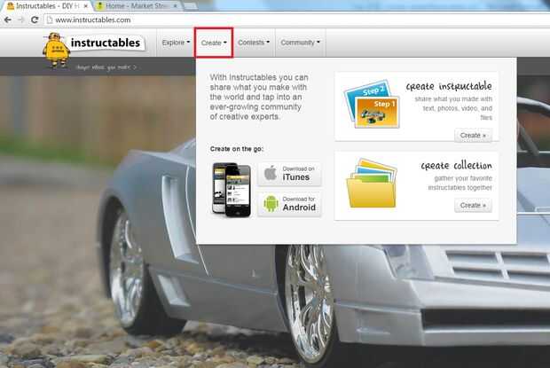Close the Instructables browser tab
The image size is (550, 368).
(x=85, y=6)
